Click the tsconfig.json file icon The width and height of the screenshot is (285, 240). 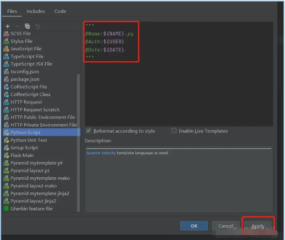coord(6,72)
